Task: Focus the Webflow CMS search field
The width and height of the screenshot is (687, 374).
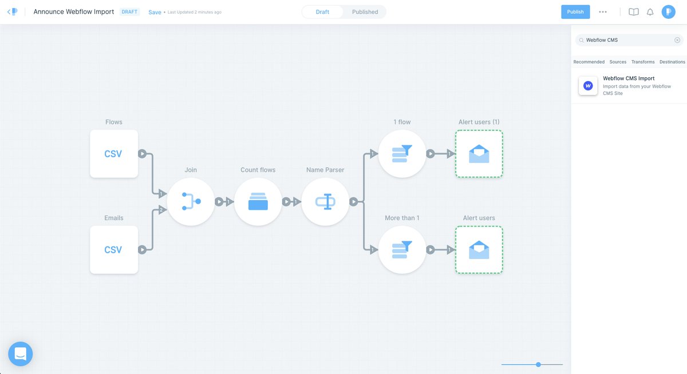Action: pos(629,40)
